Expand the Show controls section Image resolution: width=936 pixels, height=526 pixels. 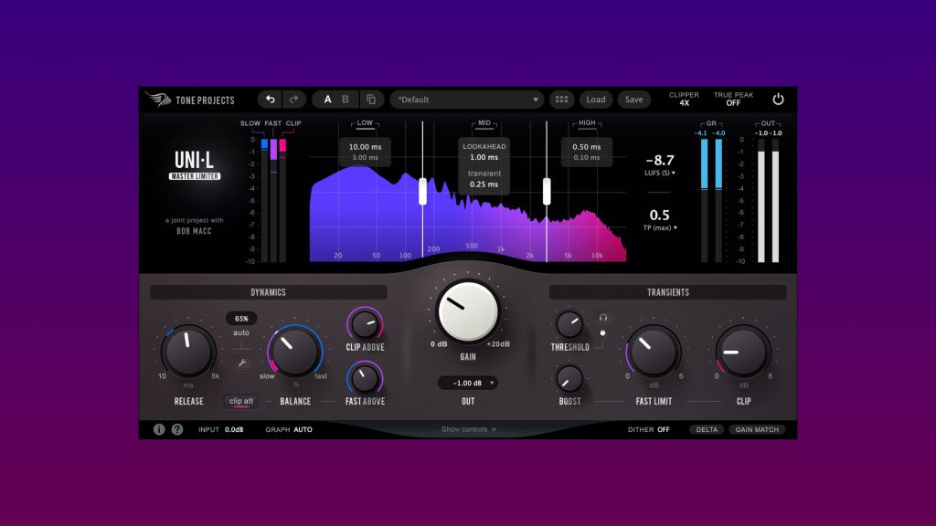click(468, 429)
